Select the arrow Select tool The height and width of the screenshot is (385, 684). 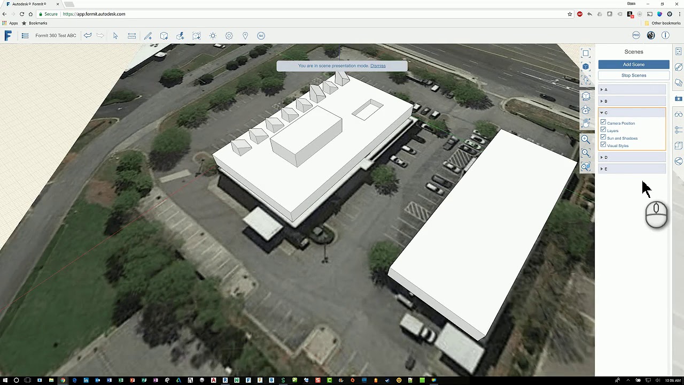point(115,36)
